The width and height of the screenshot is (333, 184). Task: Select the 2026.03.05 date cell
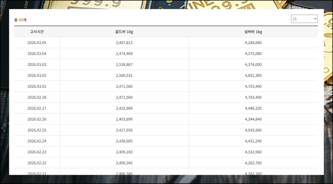pos(37,43)
